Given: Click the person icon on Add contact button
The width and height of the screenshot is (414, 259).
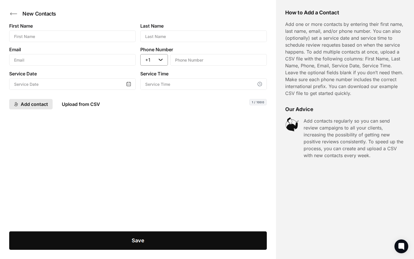Looking at the screenshot, I should coord(16,104).
